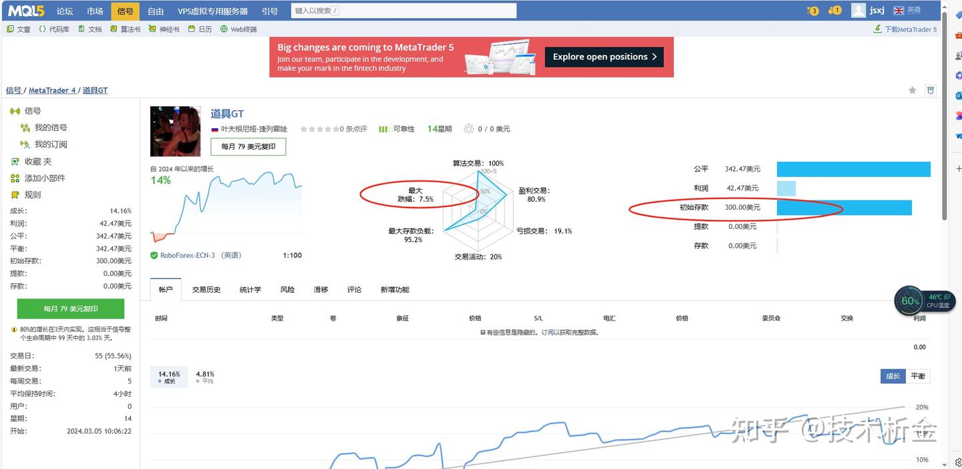Click the 14% growth mini chart
Viewport: 962px width, 469px height.
pyautogui.click(x=226, y=207)
